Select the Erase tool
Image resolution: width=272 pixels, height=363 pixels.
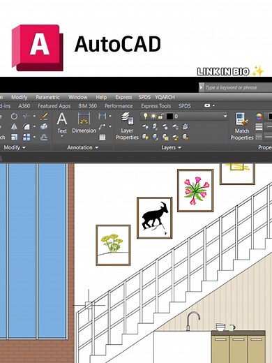(x=44, y=116)
